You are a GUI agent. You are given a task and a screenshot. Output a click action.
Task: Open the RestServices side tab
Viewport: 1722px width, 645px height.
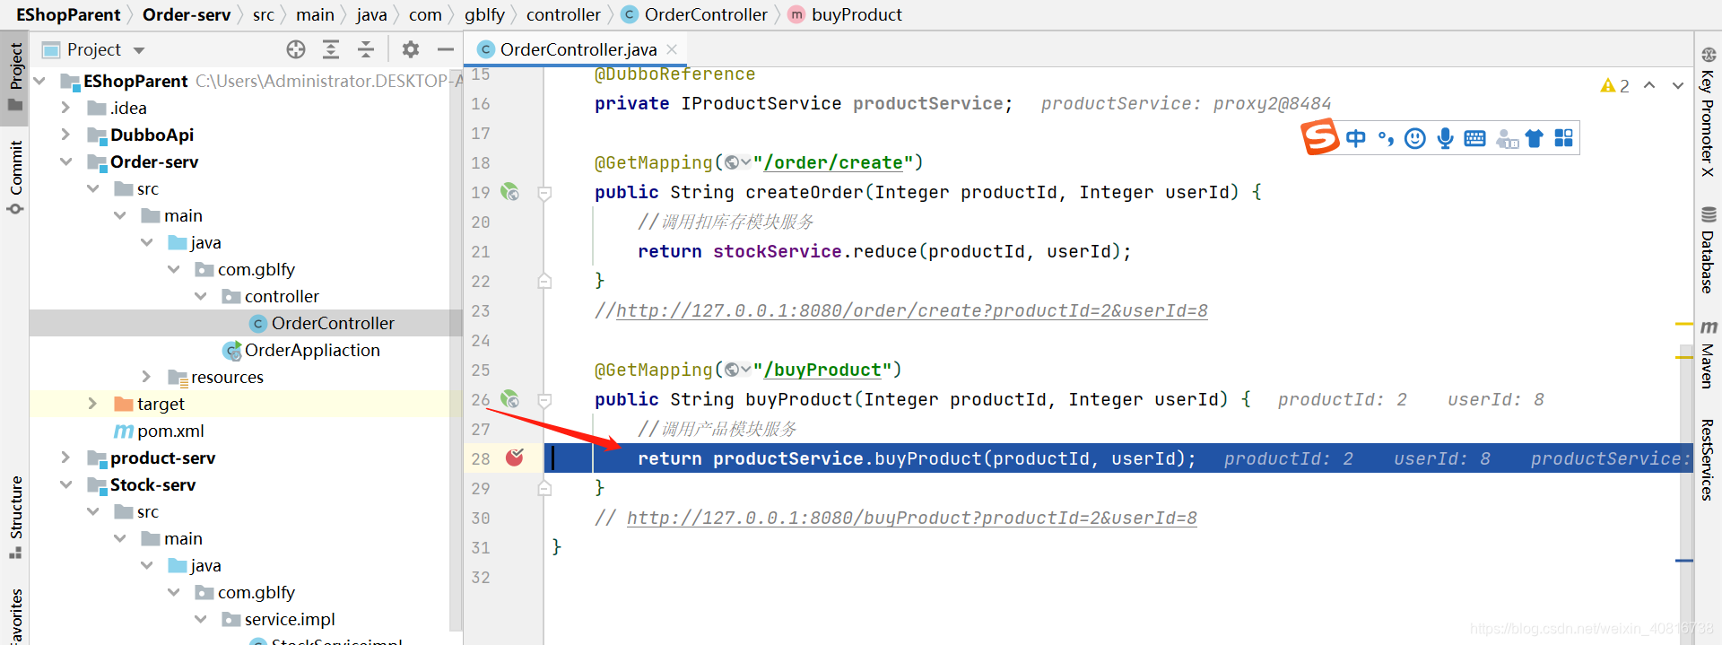point(1708,458)
